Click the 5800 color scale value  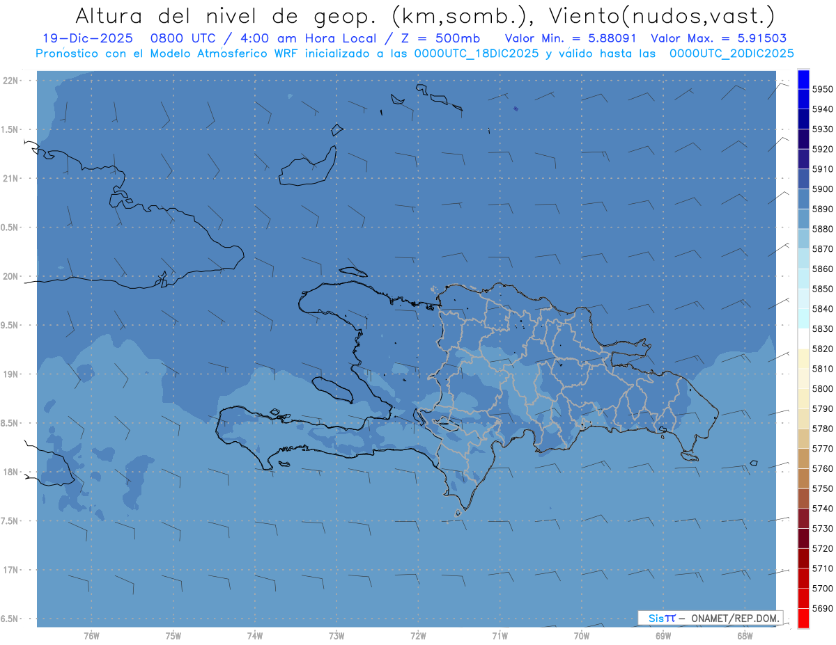pyautogui.click(x=823, y=389)
